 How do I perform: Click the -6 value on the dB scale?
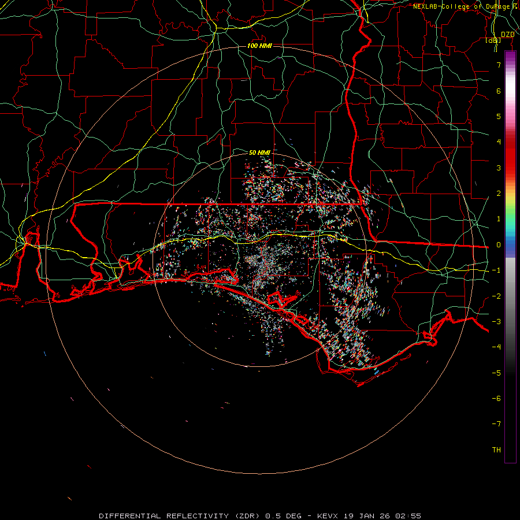point(496,399)
